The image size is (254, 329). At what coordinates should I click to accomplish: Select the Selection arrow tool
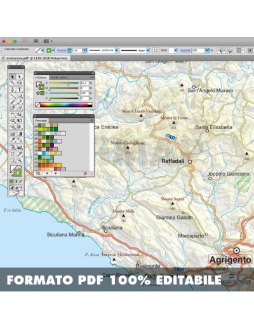click(13, 76)
